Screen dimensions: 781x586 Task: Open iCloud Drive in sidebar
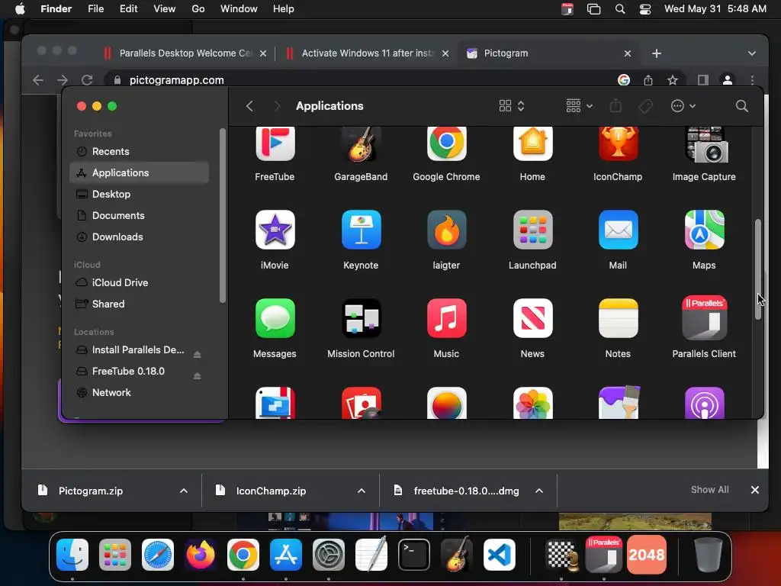140,282
